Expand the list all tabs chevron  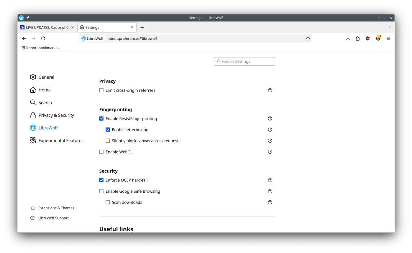coord(389,27)
